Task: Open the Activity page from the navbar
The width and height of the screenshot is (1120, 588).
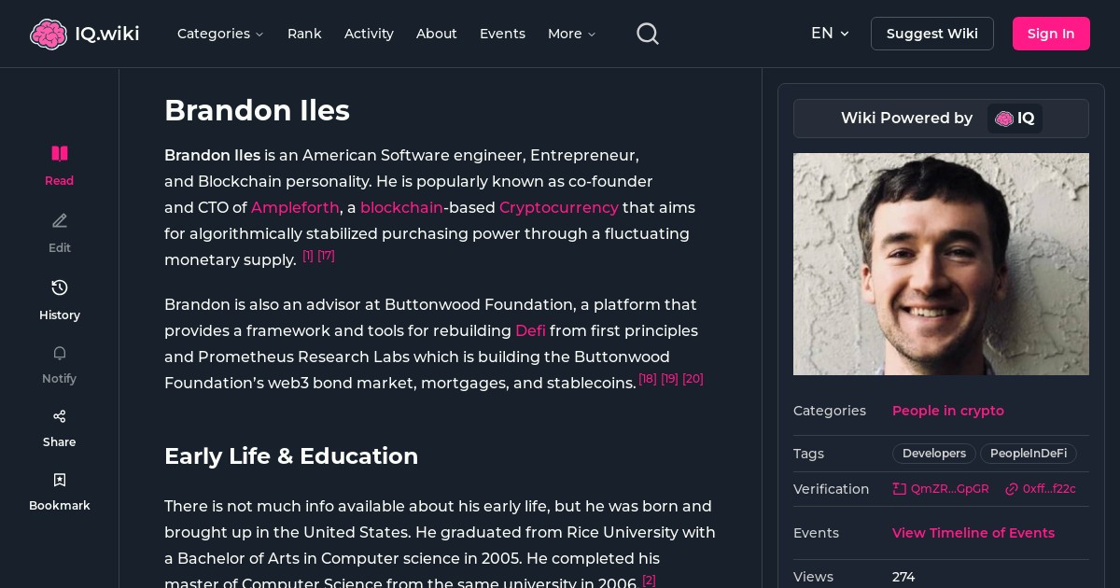Action: (x=369, y=33)
